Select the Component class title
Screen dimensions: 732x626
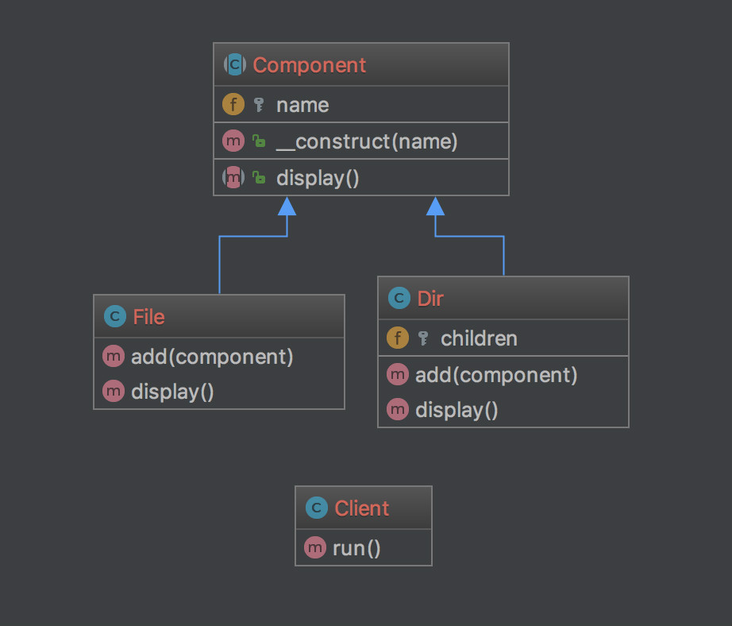(309, 65)
